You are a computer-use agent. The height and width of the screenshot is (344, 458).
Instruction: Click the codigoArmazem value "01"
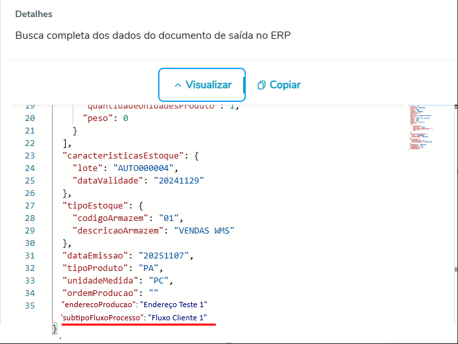(169, 218)
